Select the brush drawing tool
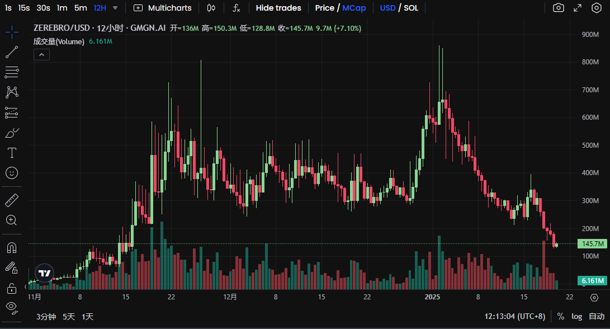 pyautogui.click(x=12, y=133)
